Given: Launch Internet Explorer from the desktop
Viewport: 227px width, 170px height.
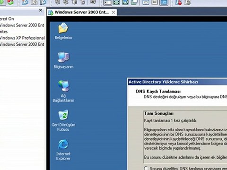Looking at the screenshot, I should click(x=63, y=150).
